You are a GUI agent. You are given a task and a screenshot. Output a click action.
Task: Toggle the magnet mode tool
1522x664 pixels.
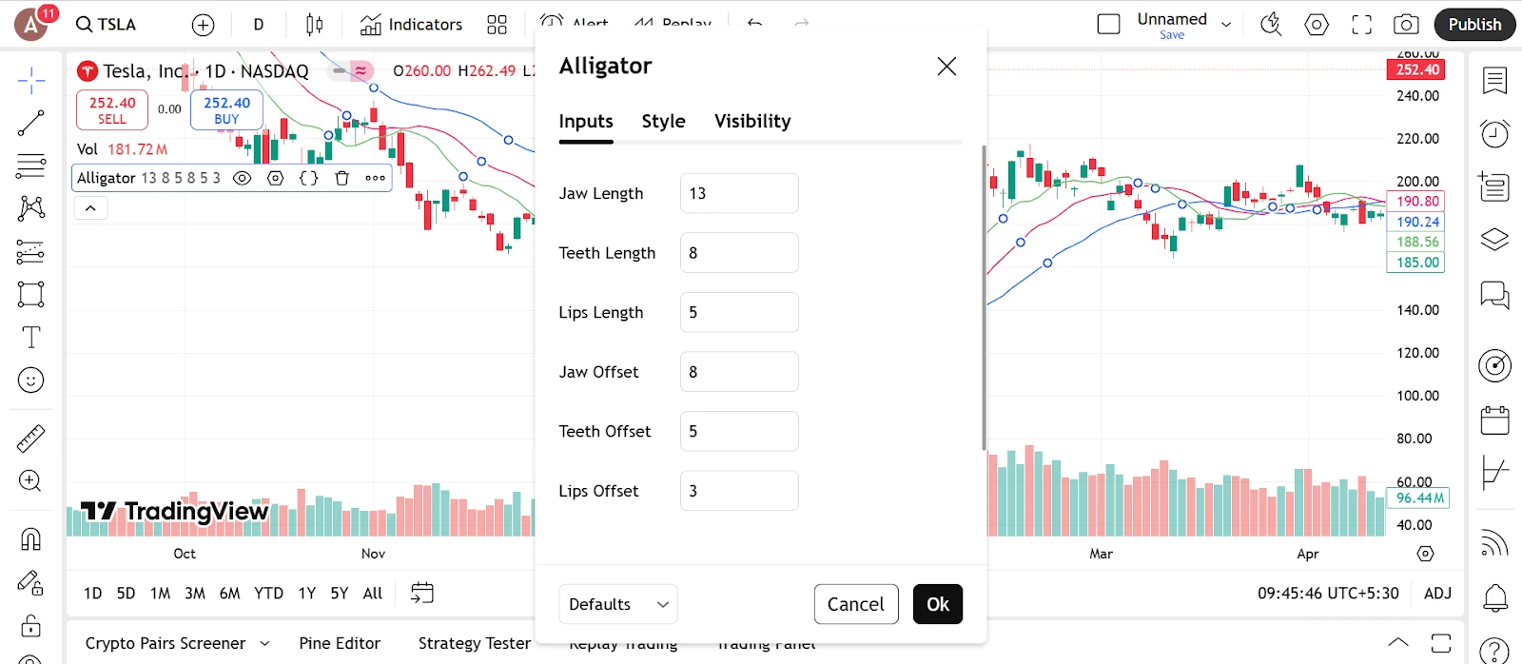30,539
